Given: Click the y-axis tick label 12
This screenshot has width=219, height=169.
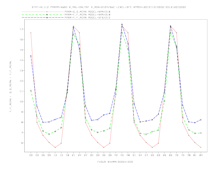Looking at the screenshot, I should point(21,81).
